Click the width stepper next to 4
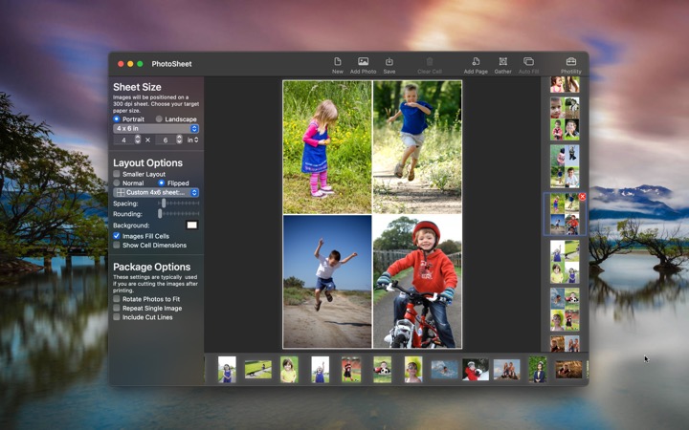 coord(138,140)
